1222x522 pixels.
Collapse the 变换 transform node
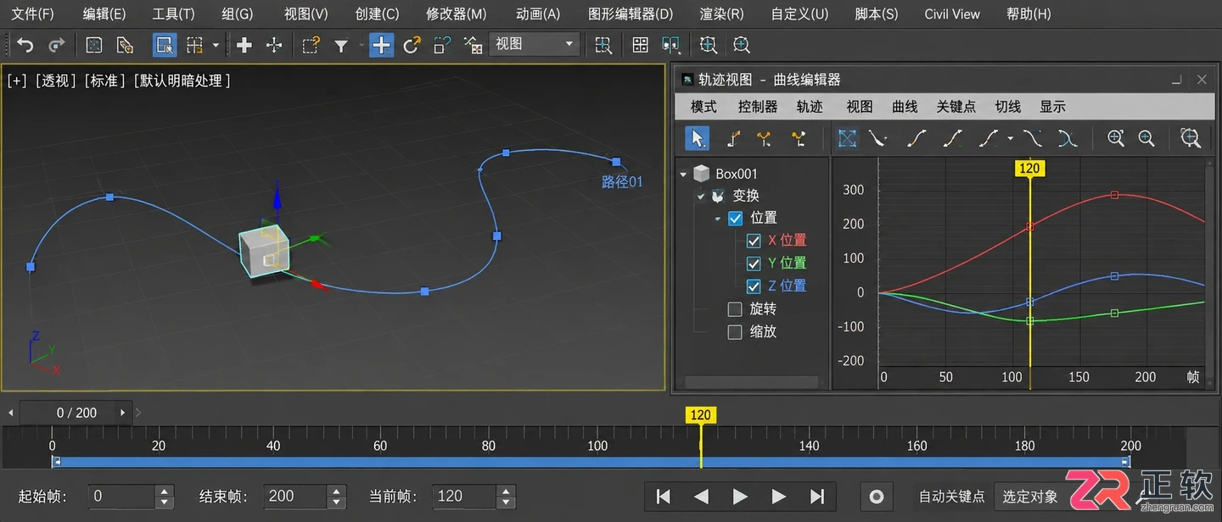coord(701,197)
